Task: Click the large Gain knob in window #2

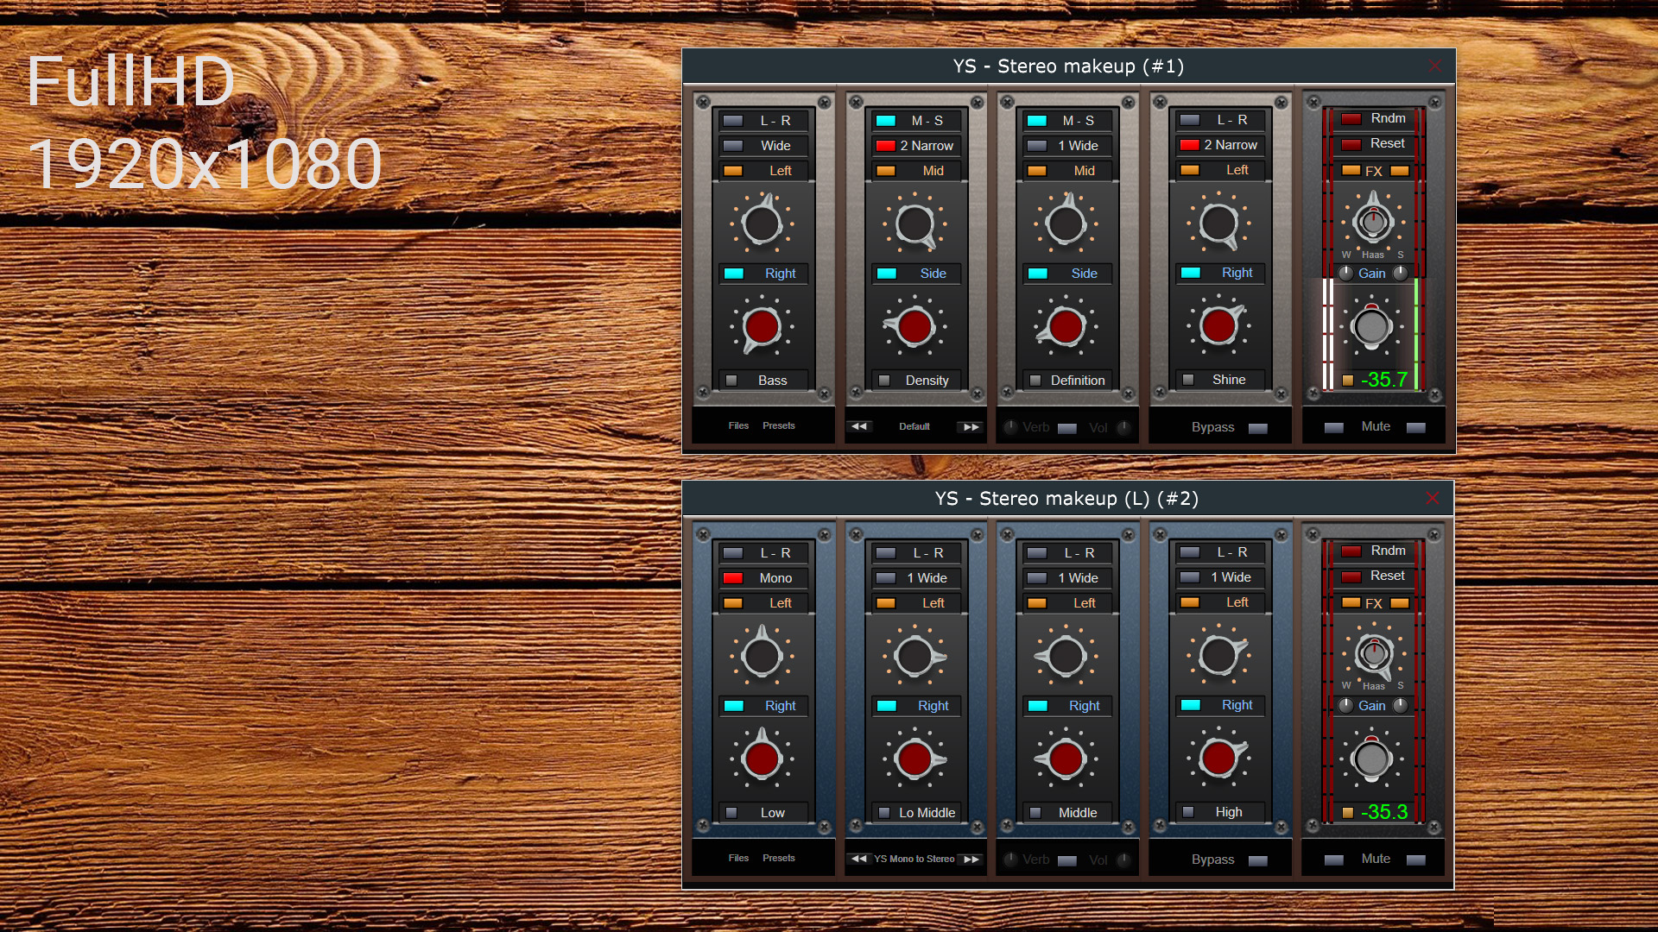Action: point(1371,759)
